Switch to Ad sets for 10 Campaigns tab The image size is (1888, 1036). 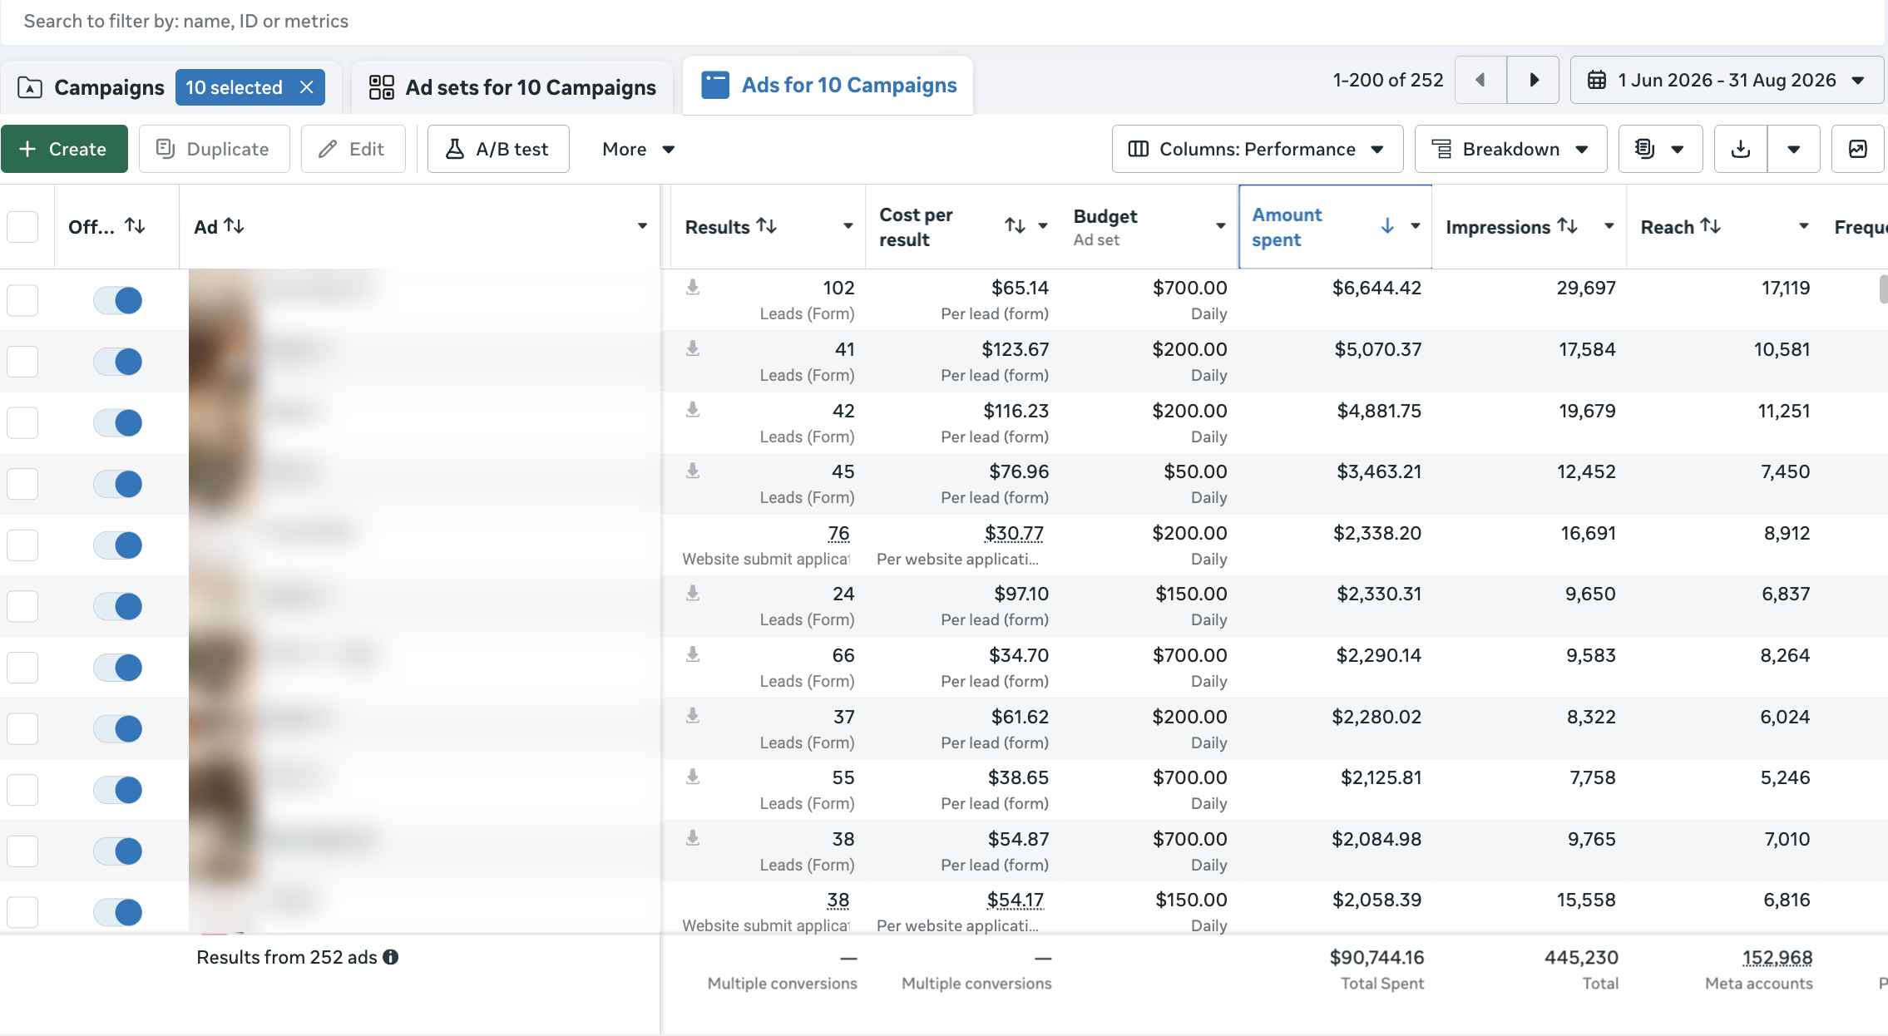(x=512, y=87)
